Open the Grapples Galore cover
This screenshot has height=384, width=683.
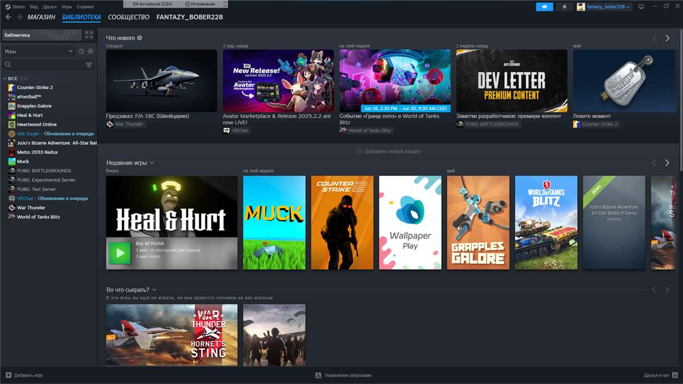(478, 222)
